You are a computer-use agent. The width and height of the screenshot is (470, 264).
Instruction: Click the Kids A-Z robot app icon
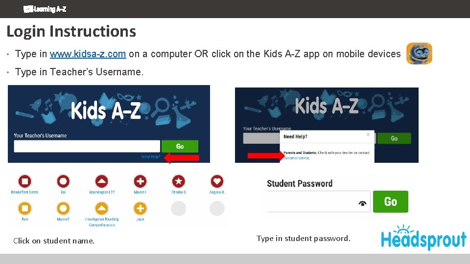419,53
